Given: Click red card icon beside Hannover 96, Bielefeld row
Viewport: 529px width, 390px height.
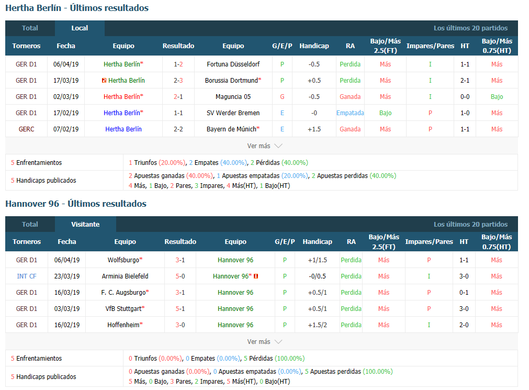Looking at the screenshot, I should click(x=256, y=276).
